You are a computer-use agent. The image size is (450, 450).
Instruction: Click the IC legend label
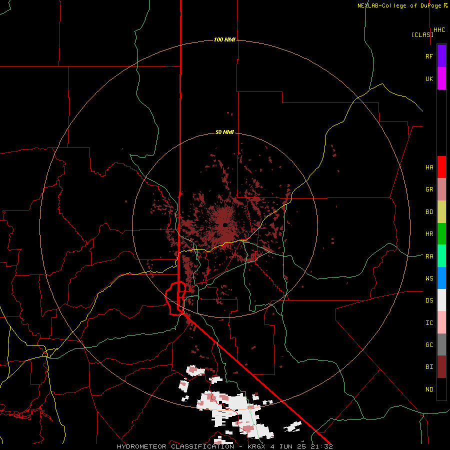click(429, 323)
